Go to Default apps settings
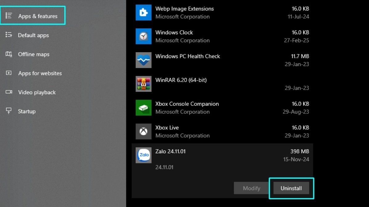Image resolution: width=369 pixels, height=207 pixels. 33,35
